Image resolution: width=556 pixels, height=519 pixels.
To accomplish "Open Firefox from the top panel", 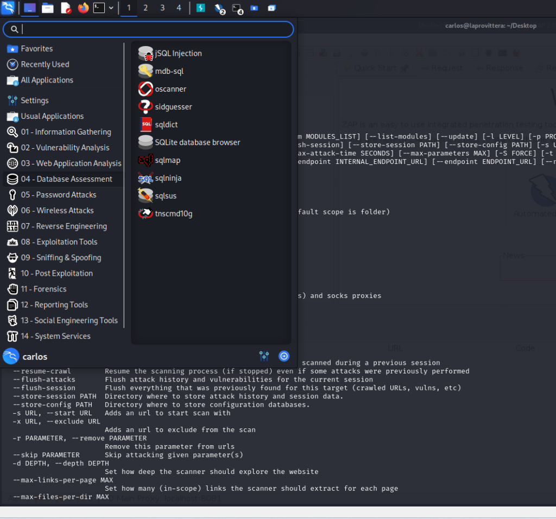I will [83, 8].
